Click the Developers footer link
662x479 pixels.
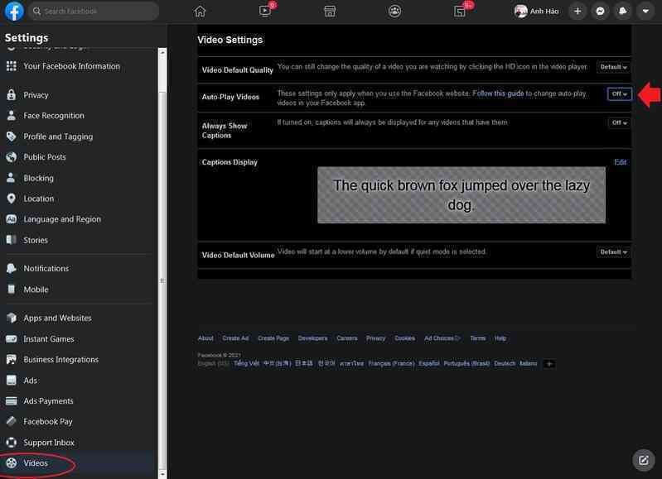(312, 338)
